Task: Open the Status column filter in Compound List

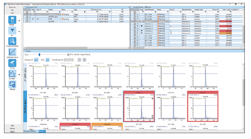Action: (72, 12)
